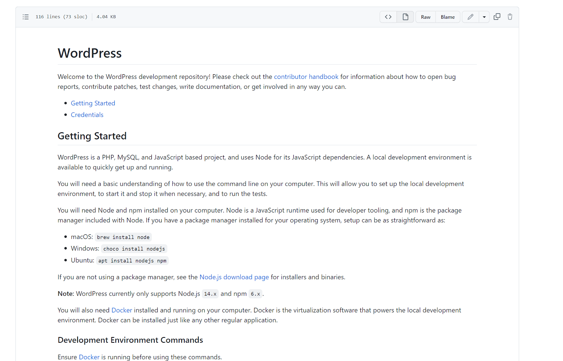Open the Node.js download page link

point(234,277)
